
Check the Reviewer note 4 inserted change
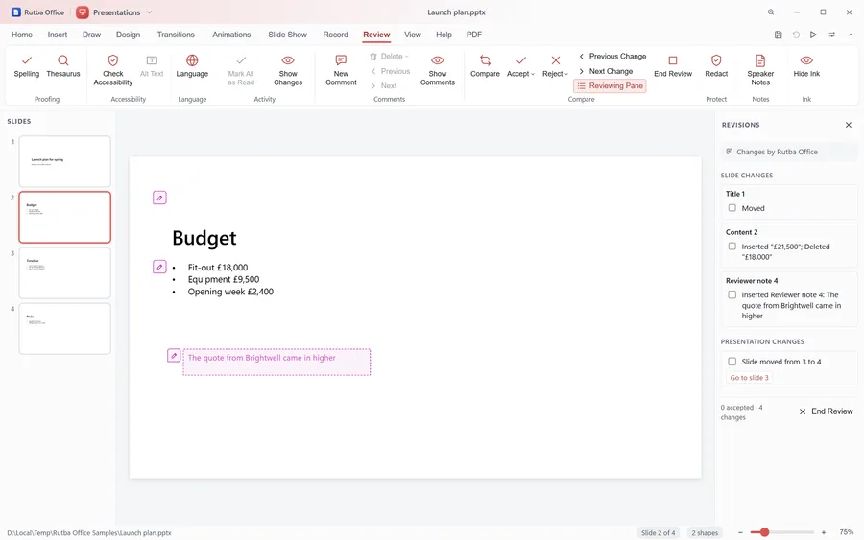(x=732, y=295)
